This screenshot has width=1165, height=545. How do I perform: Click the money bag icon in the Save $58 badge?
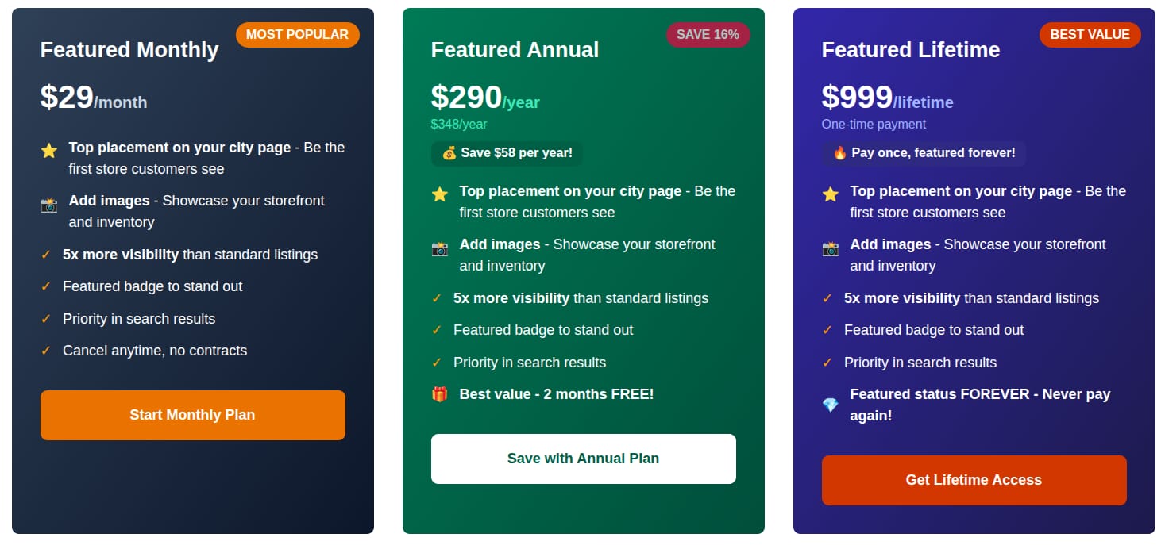(x=449, y=152)
